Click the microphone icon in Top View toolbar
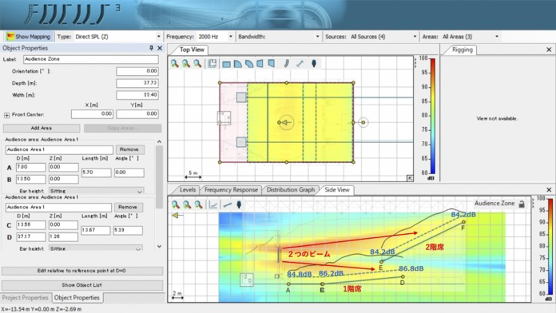This screenshot has height=313, width=556. [314, 63]
